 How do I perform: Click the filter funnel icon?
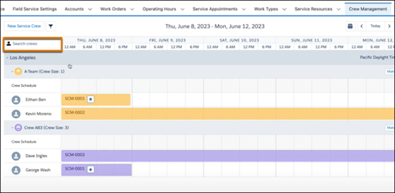51,26
